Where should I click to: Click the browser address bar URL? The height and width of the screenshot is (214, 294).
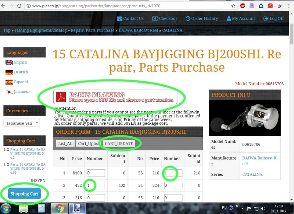tap(96, 6)
